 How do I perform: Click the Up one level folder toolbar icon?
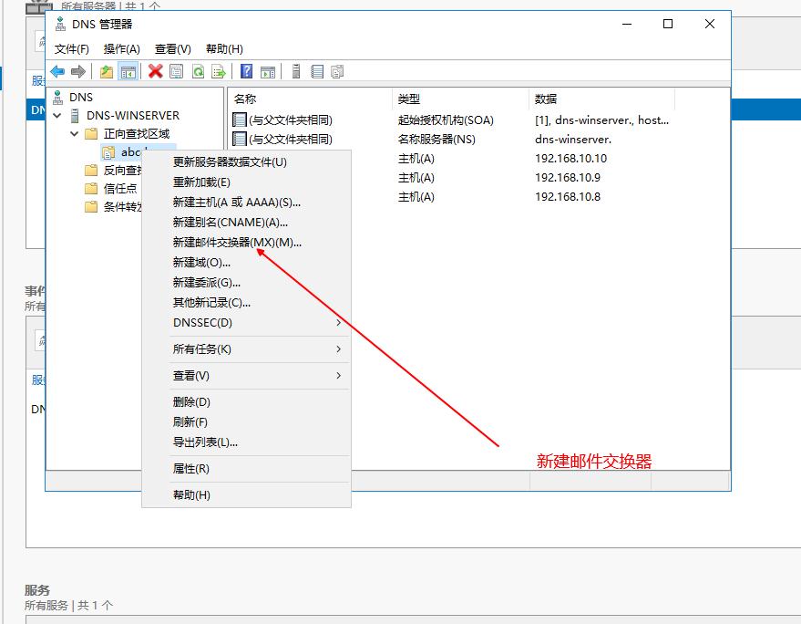(105, 71)
